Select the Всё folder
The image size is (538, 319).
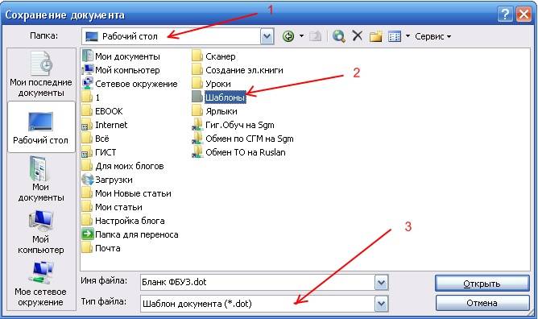(96, 139)
